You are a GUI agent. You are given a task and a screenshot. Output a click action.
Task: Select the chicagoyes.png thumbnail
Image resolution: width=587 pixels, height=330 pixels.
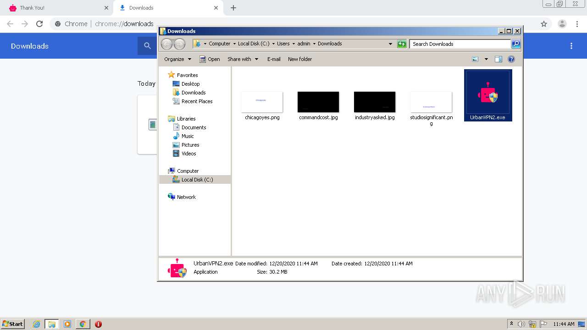point(262,102)
